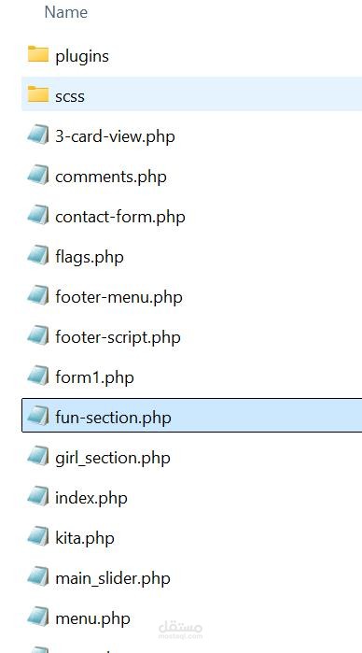Select the fun-section.php file name
362x653 pixels.
click(113, 417)
